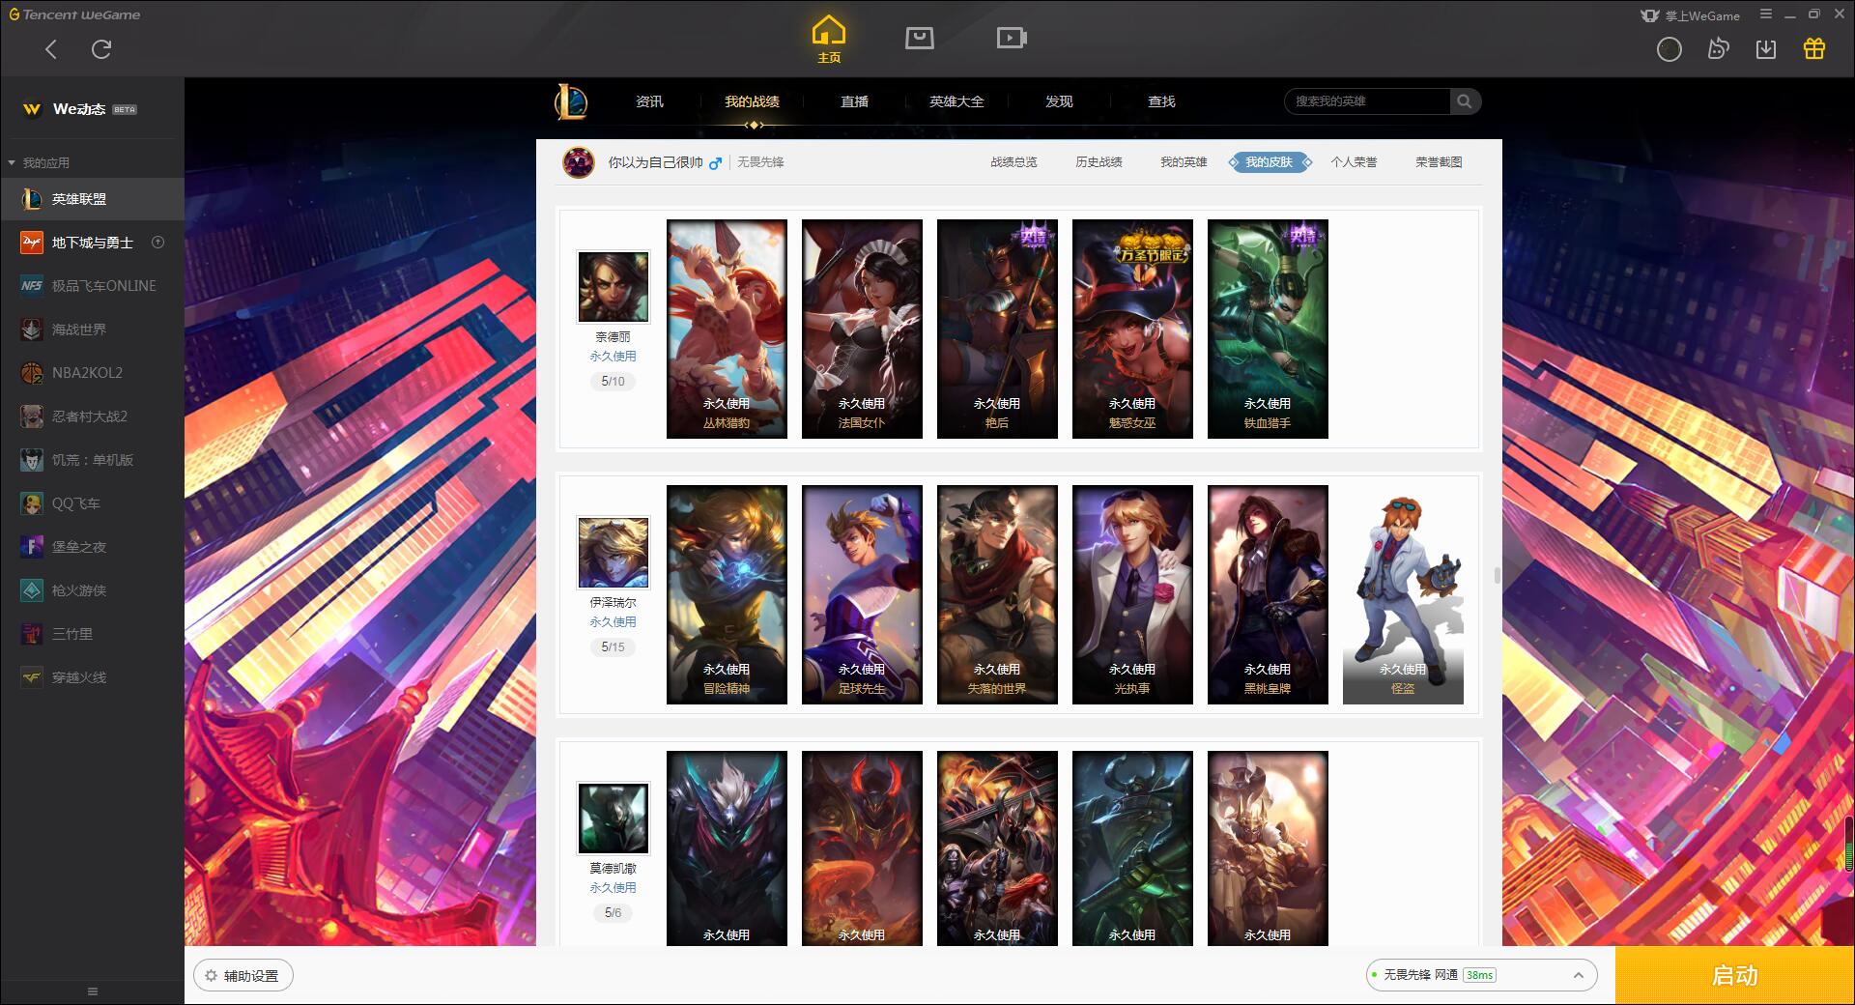
Task: Open the 足球先生 skin card
Action: (862, 594)
